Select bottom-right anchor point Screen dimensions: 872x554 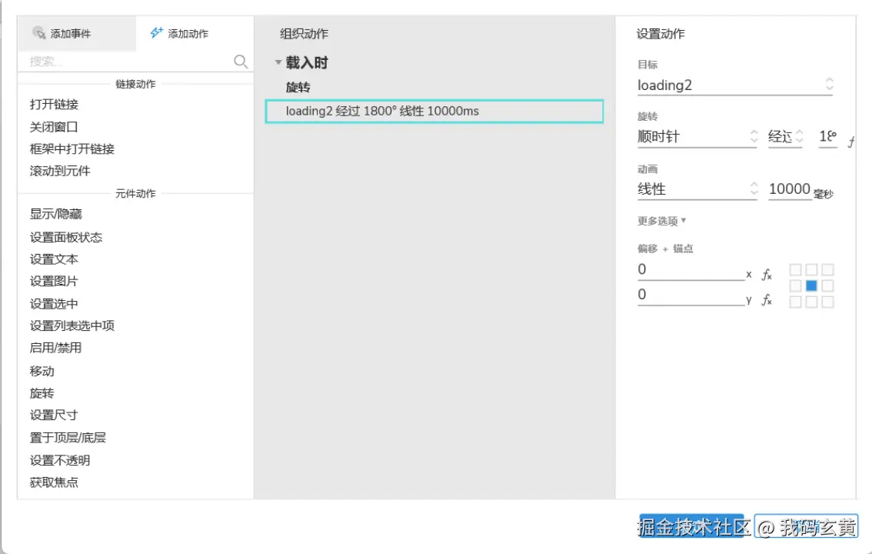click(x=827, y=302)
